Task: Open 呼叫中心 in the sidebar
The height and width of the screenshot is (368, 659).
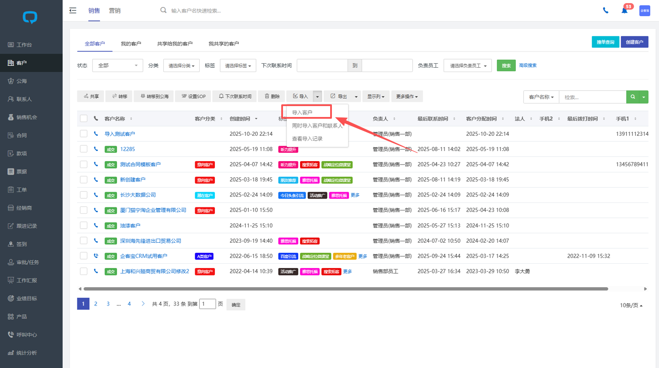Action: [x=26, y=334]
